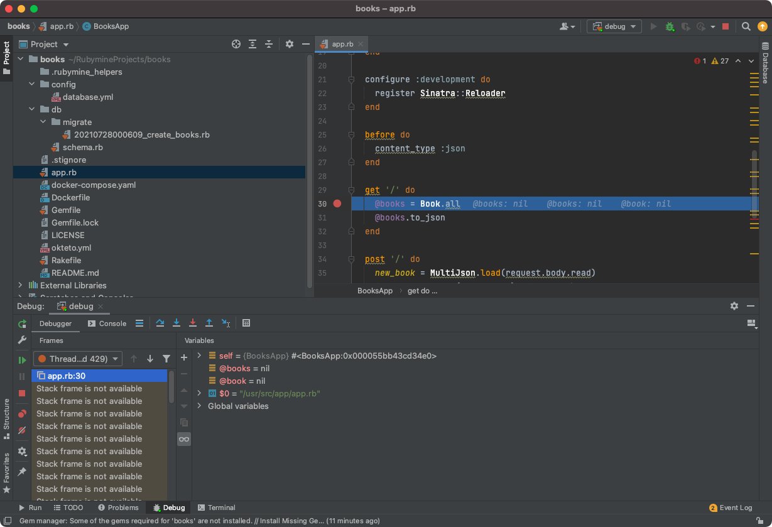Expand the self variable node
Viewport: 772px width, 527px height.
click(199, 356)
